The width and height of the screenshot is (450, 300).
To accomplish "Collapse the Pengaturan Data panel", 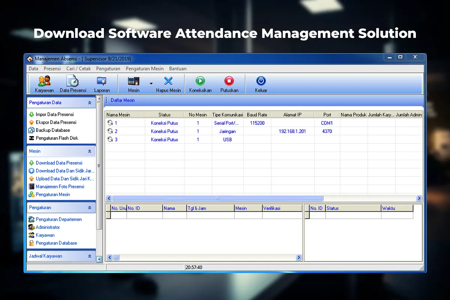I will point(90,103).
